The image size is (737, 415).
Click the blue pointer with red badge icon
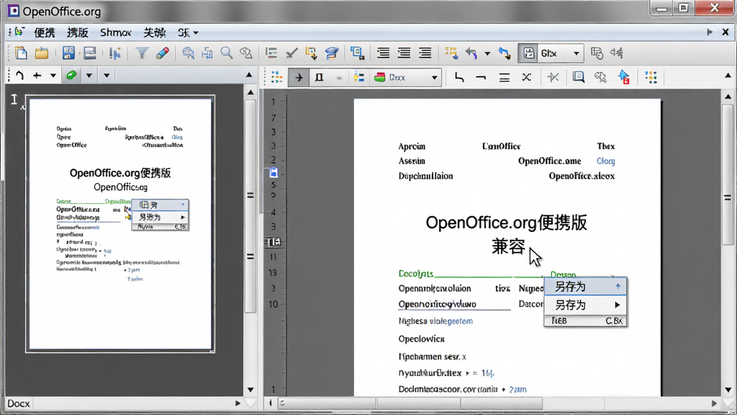coord(624,77)
